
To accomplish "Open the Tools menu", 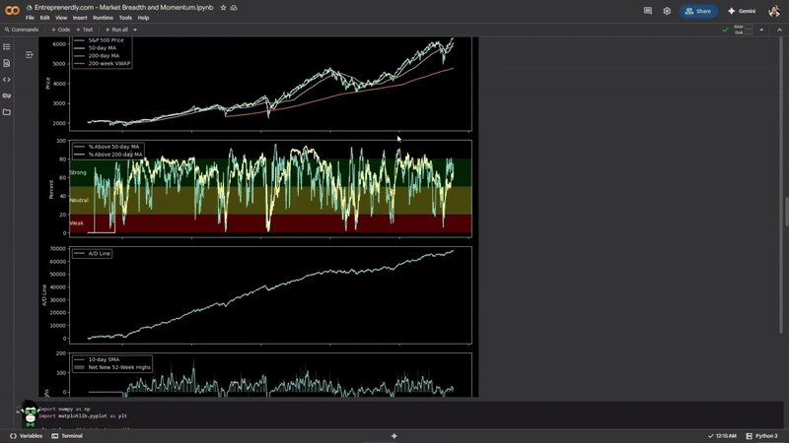I will coord(125,18).
